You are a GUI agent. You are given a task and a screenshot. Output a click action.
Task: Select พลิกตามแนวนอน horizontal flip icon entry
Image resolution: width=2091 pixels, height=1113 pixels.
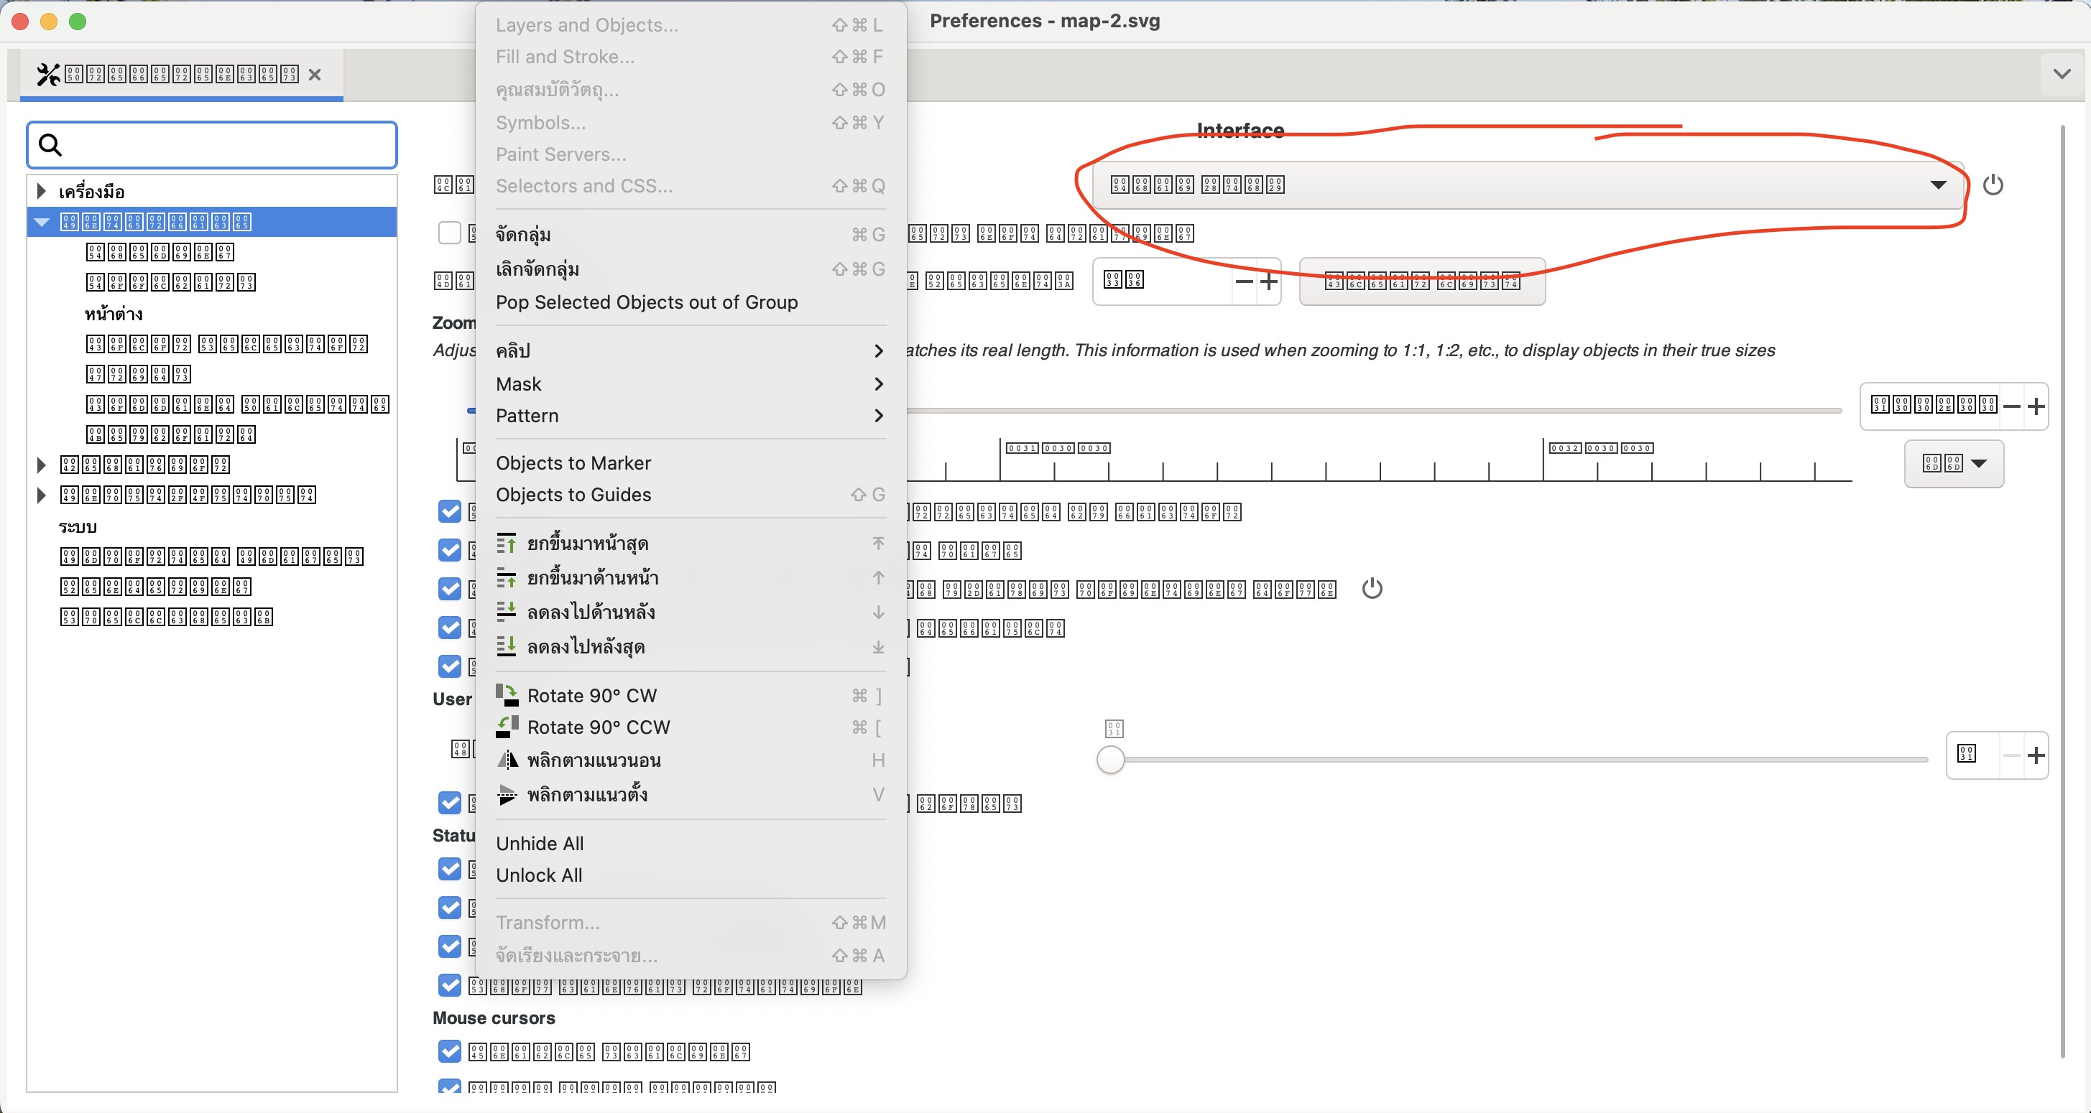[690, 760]
